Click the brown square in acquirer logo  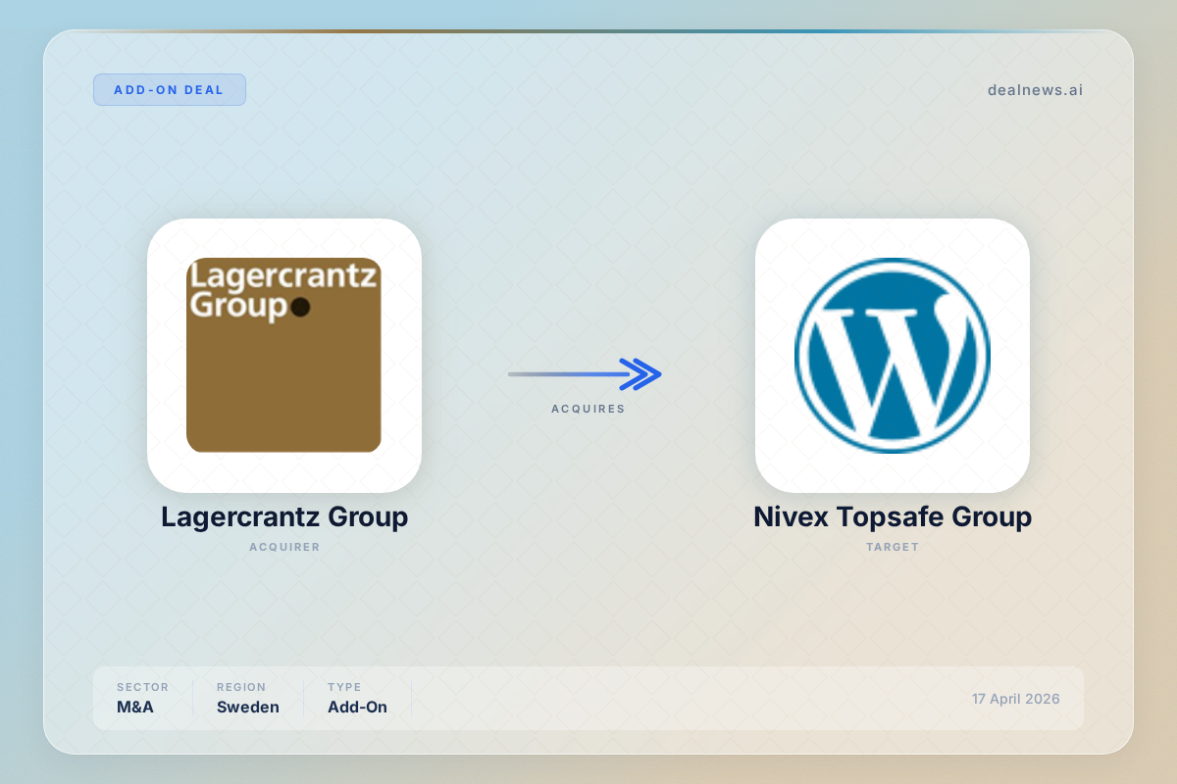(283, 392)
